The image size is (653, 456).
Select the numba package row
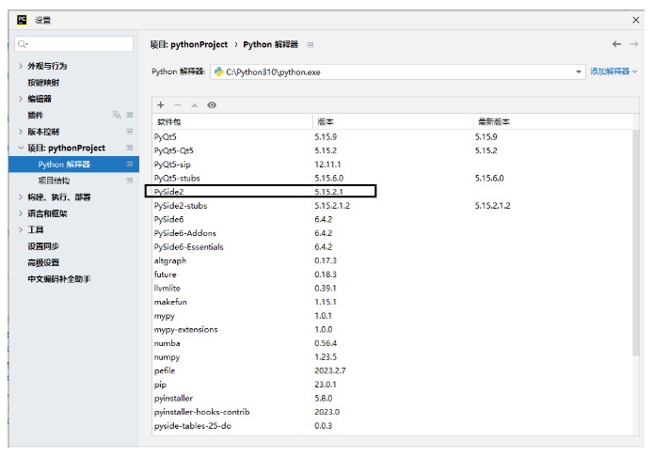pos(392,343)
